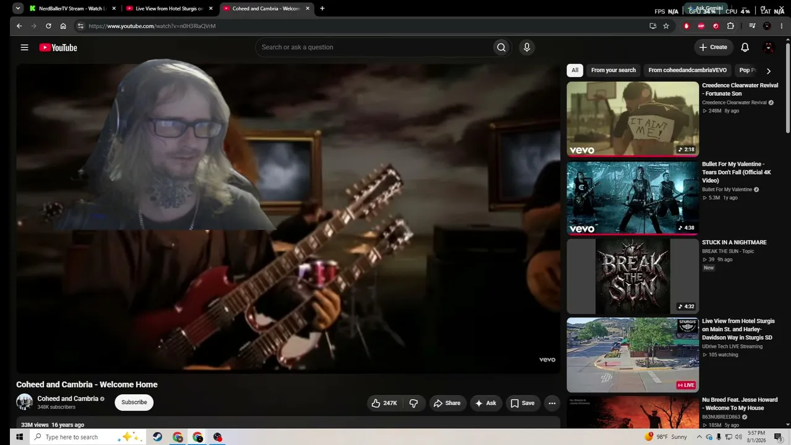Close the NerdBallerTV Stream tab
The image size is (791, 445).
(x=114, y=9)
